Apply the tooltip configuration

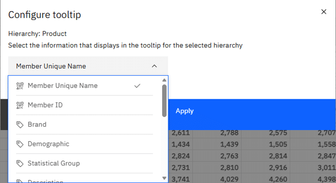pos(252,114)
